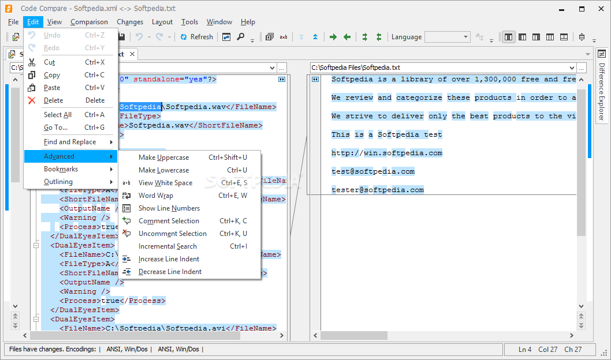Open the Layout menu
Viewport: 611px width, 360px height.
pyautogui.click(x=162, y=22)
